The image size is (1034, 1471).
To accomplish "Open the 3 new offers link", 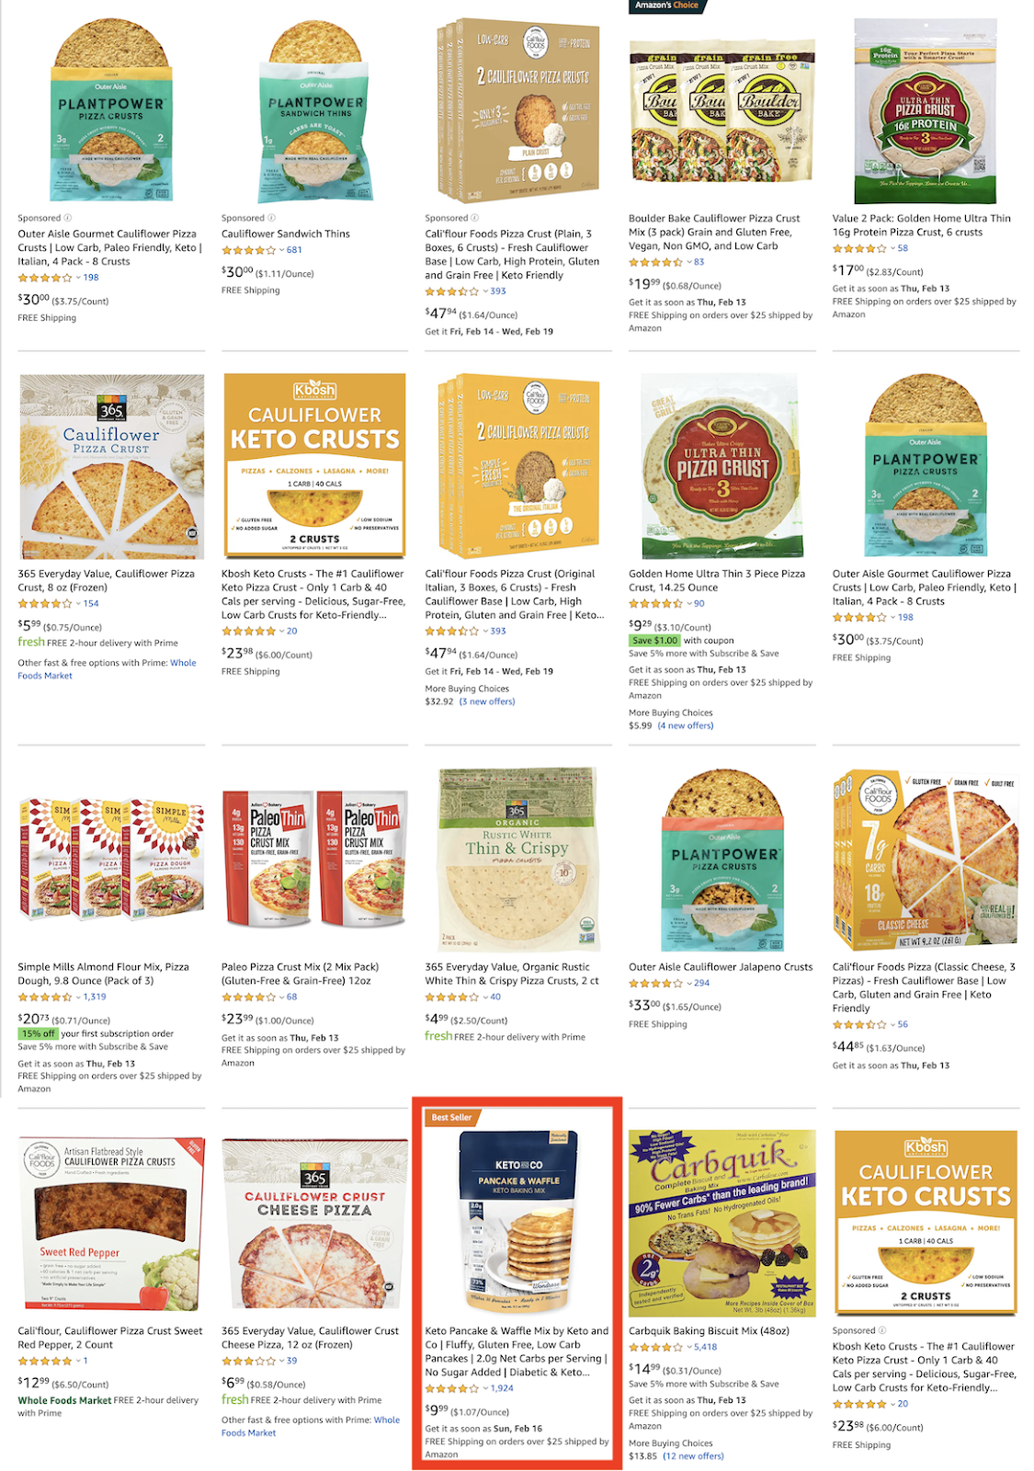I will pos(487,701).
